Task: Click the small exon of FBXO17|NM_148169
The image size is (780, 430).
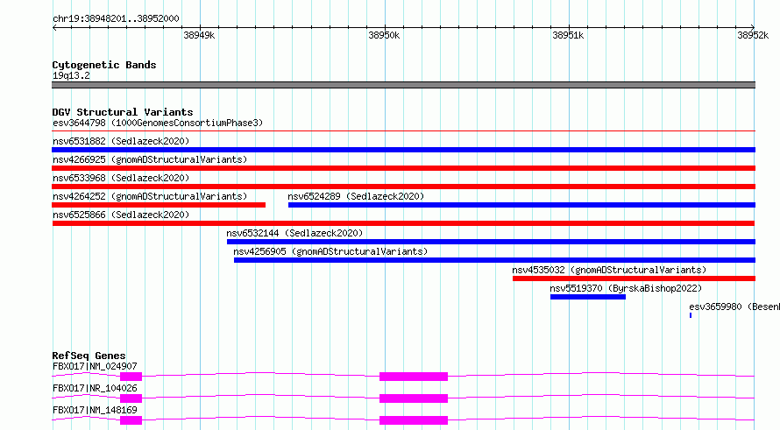Action: [x=131, y=420]
